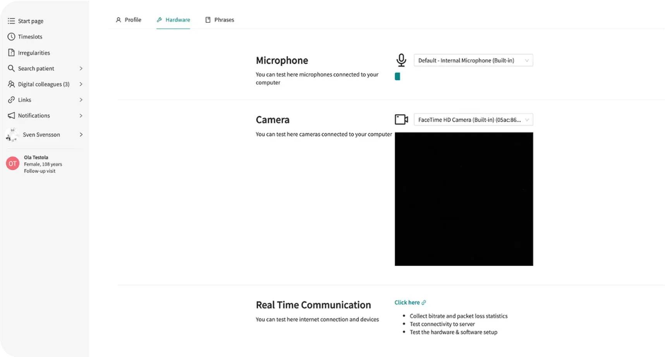Click the Irregularities document icon
Viewport: 665px width, 357px height.
pyautogui.click(x=11, y=53)
